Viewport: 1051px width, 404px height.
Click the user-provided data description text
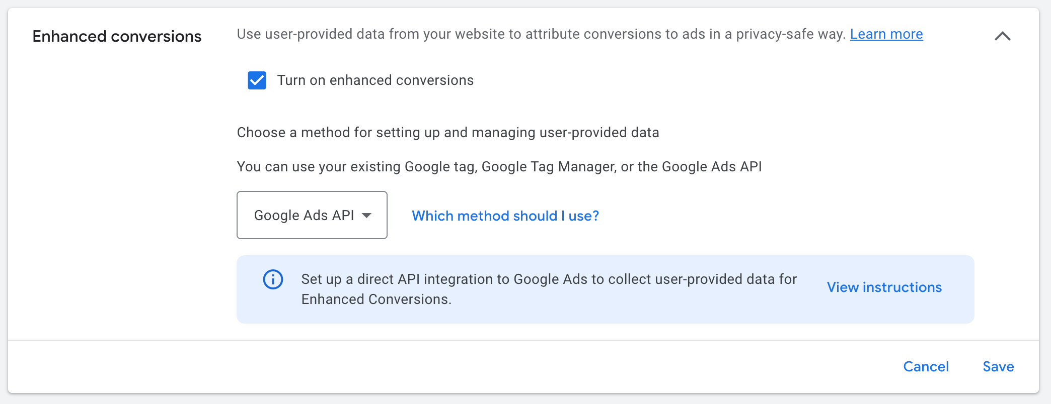coord(541,34)
